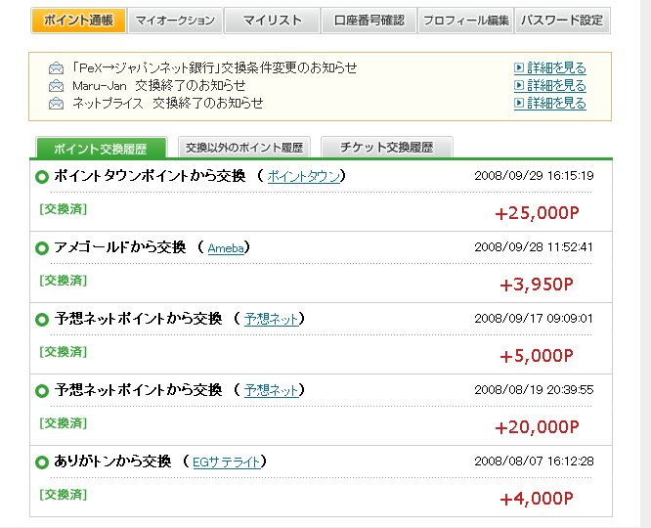
Task: Go to マイリスト section
Action: pos(272,21)
